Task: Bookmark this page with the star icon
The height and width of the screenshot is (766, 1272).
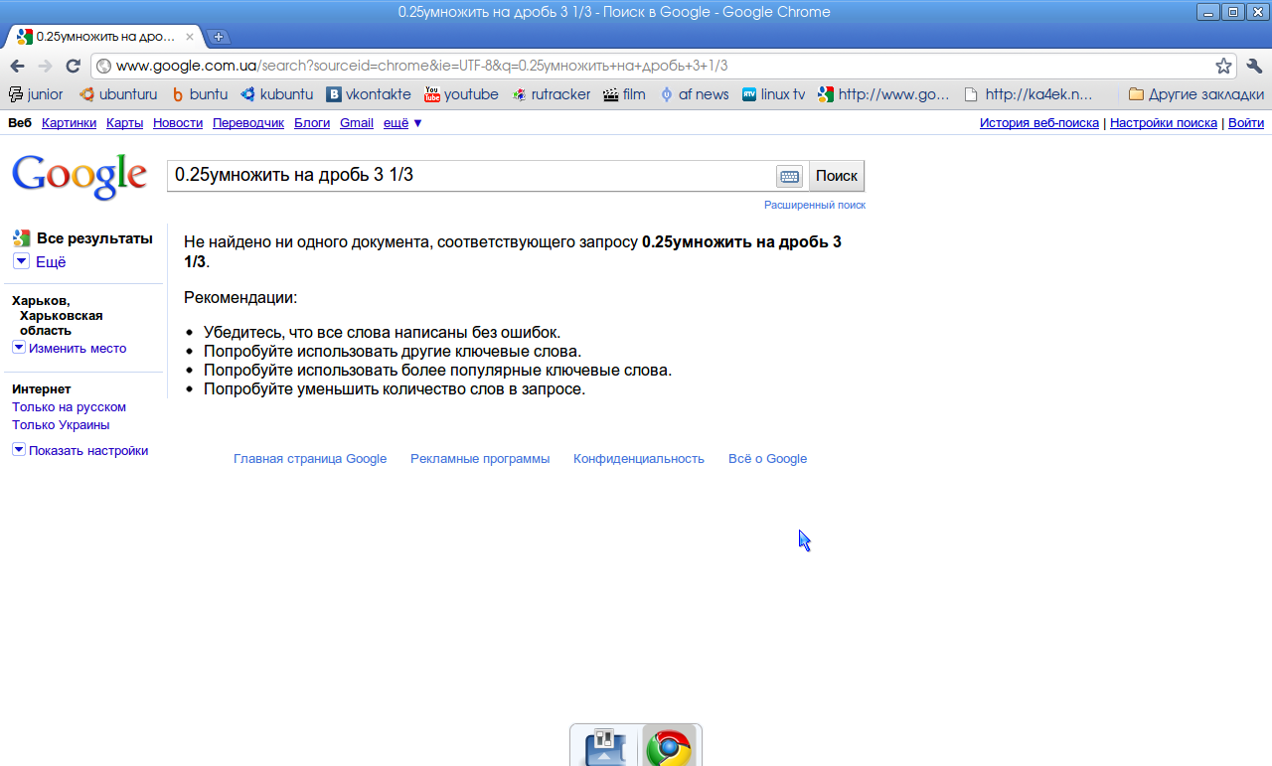Action: pos(1223,66)
